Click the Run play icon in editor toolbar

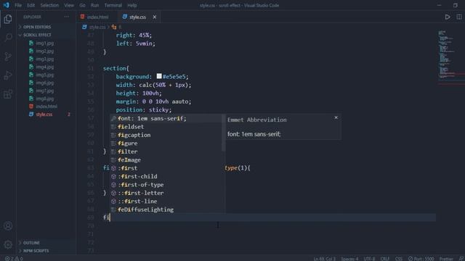point(448,17)
